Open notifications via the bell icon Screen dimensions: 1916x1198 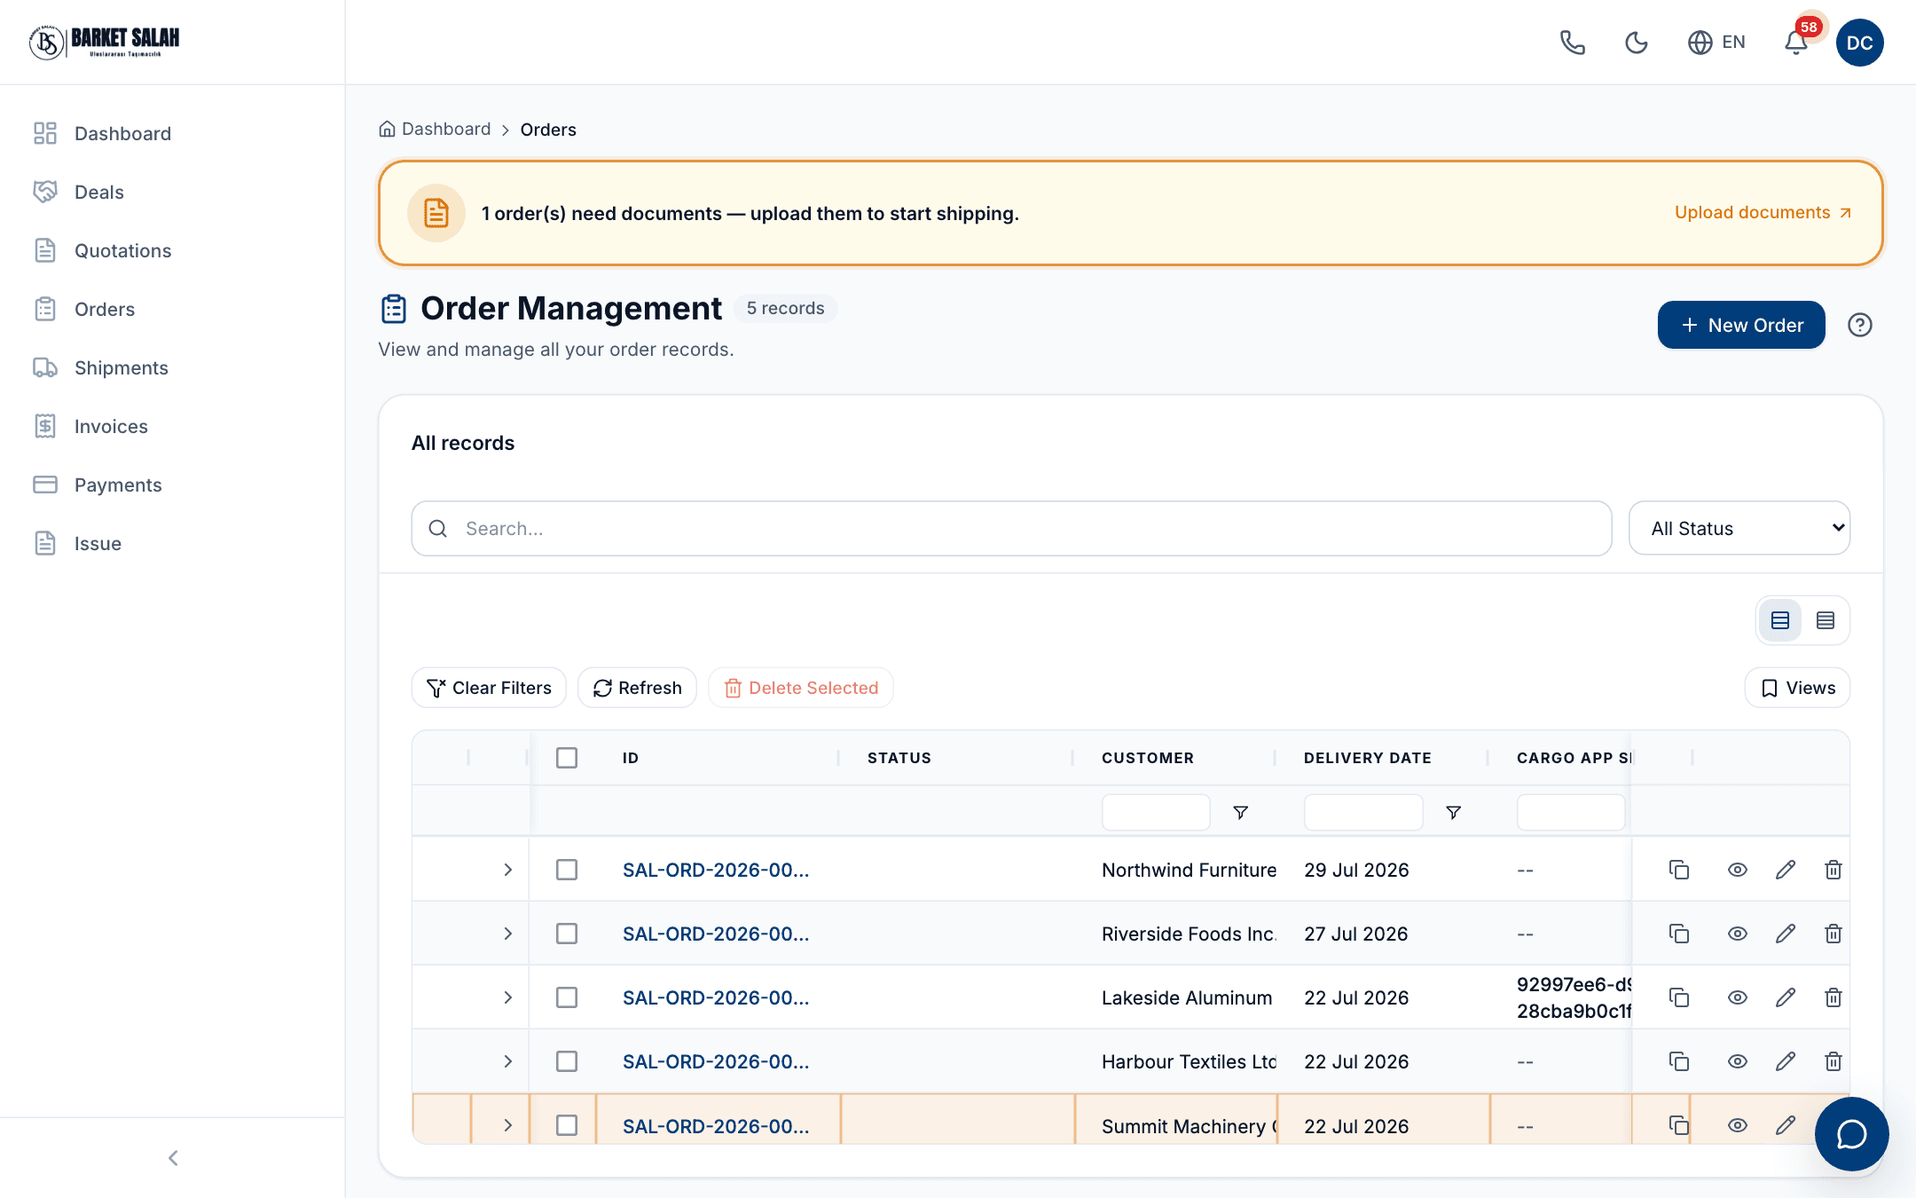pyautogui.click(x=1796, y=43)
